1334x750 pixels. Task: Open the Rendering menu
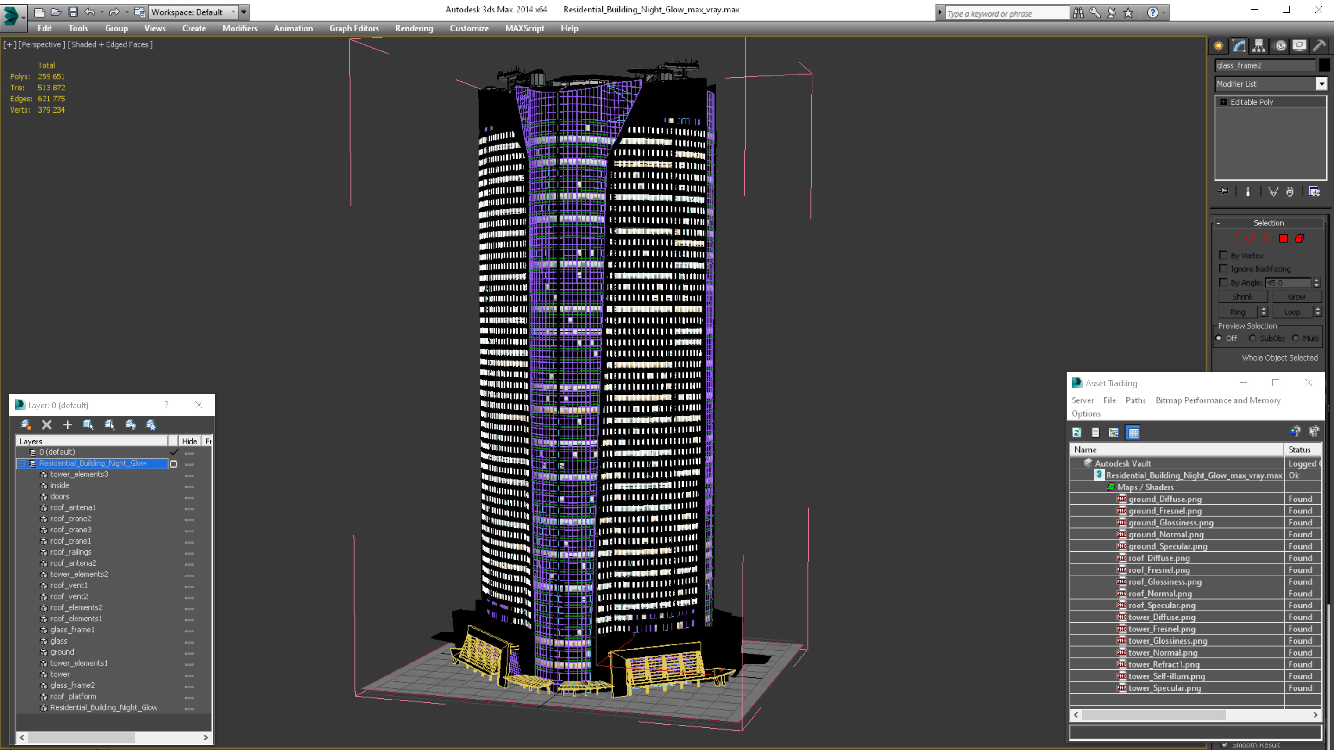[x=414, y=28]
